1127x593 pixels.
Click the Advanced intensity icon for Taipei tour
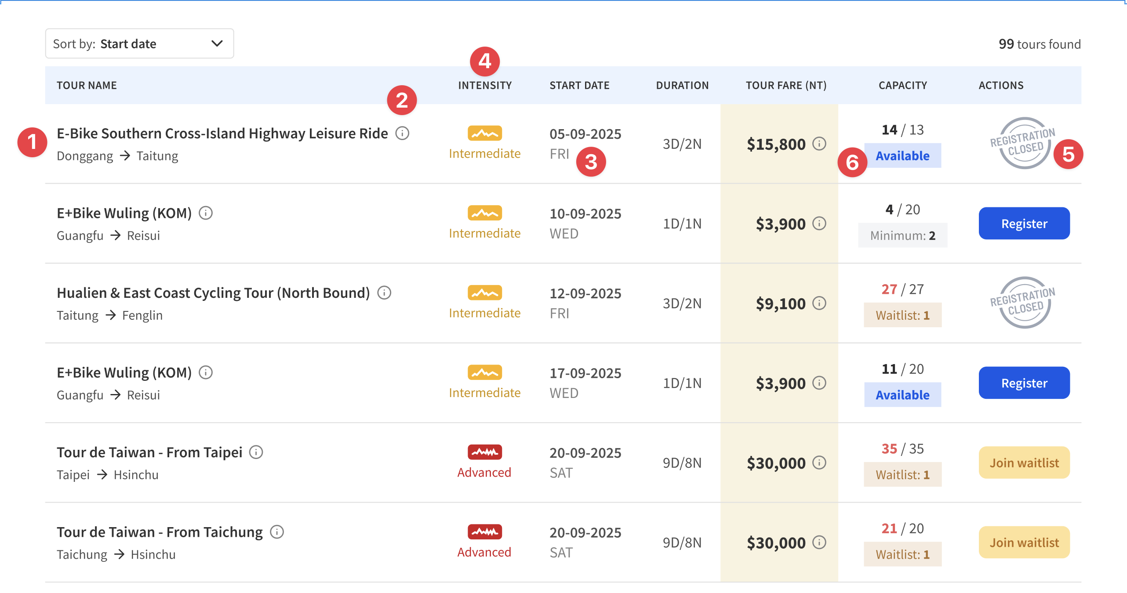[484, 452]
